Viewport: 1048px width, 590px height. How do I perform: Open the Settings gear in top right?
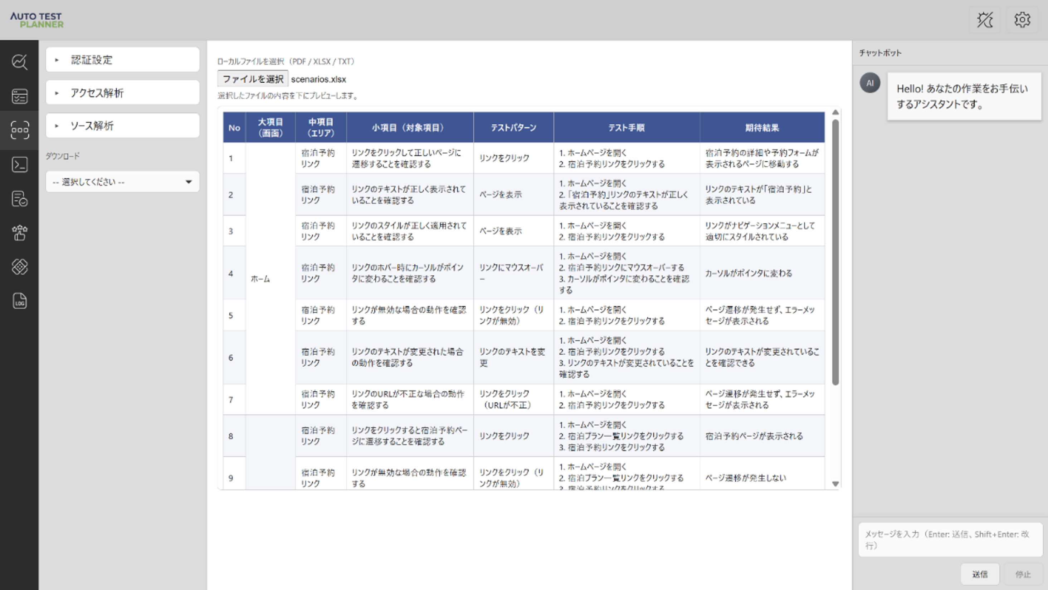click(x=1022, y=20)
